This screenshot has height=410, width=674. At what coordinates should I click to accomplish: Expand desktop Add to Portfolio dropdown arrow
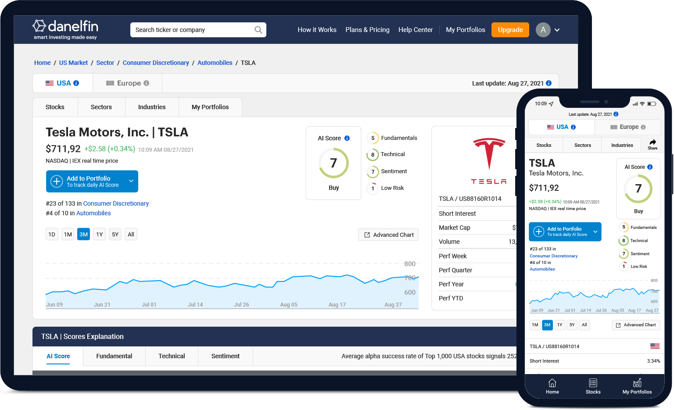(131, 181)
